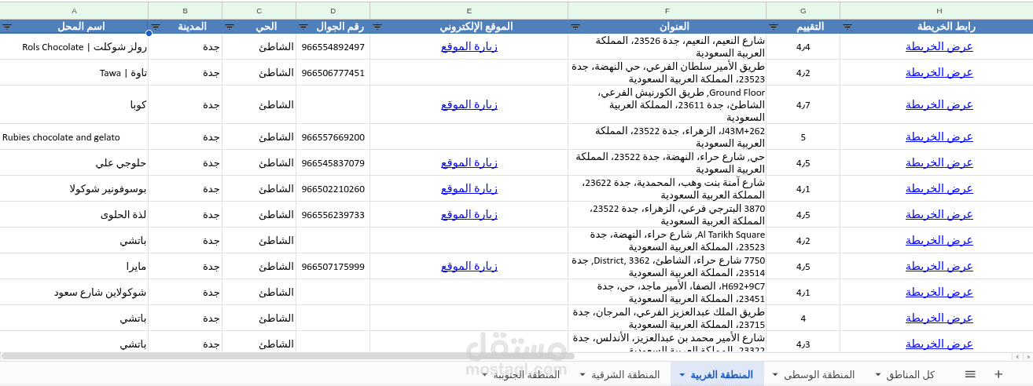Open عرض الخريطة link for Rubies chocolate and gelato
The image size is (1033, 386).
coord(939,137)
